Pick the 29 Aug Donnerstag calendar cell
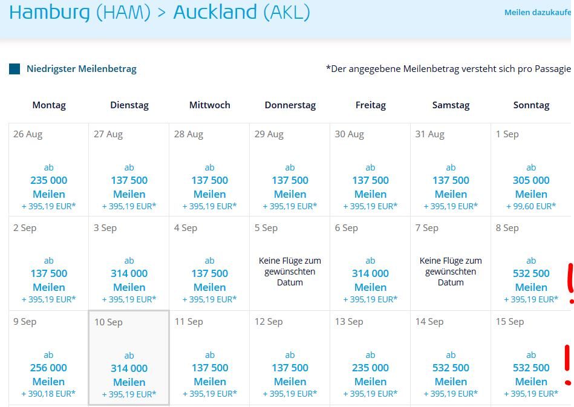 (x=290, y=170)
